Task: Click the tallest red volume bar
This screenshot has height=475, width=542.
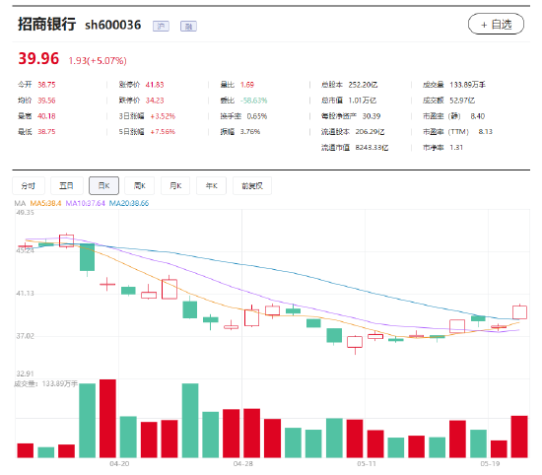Action: [107, 418]
